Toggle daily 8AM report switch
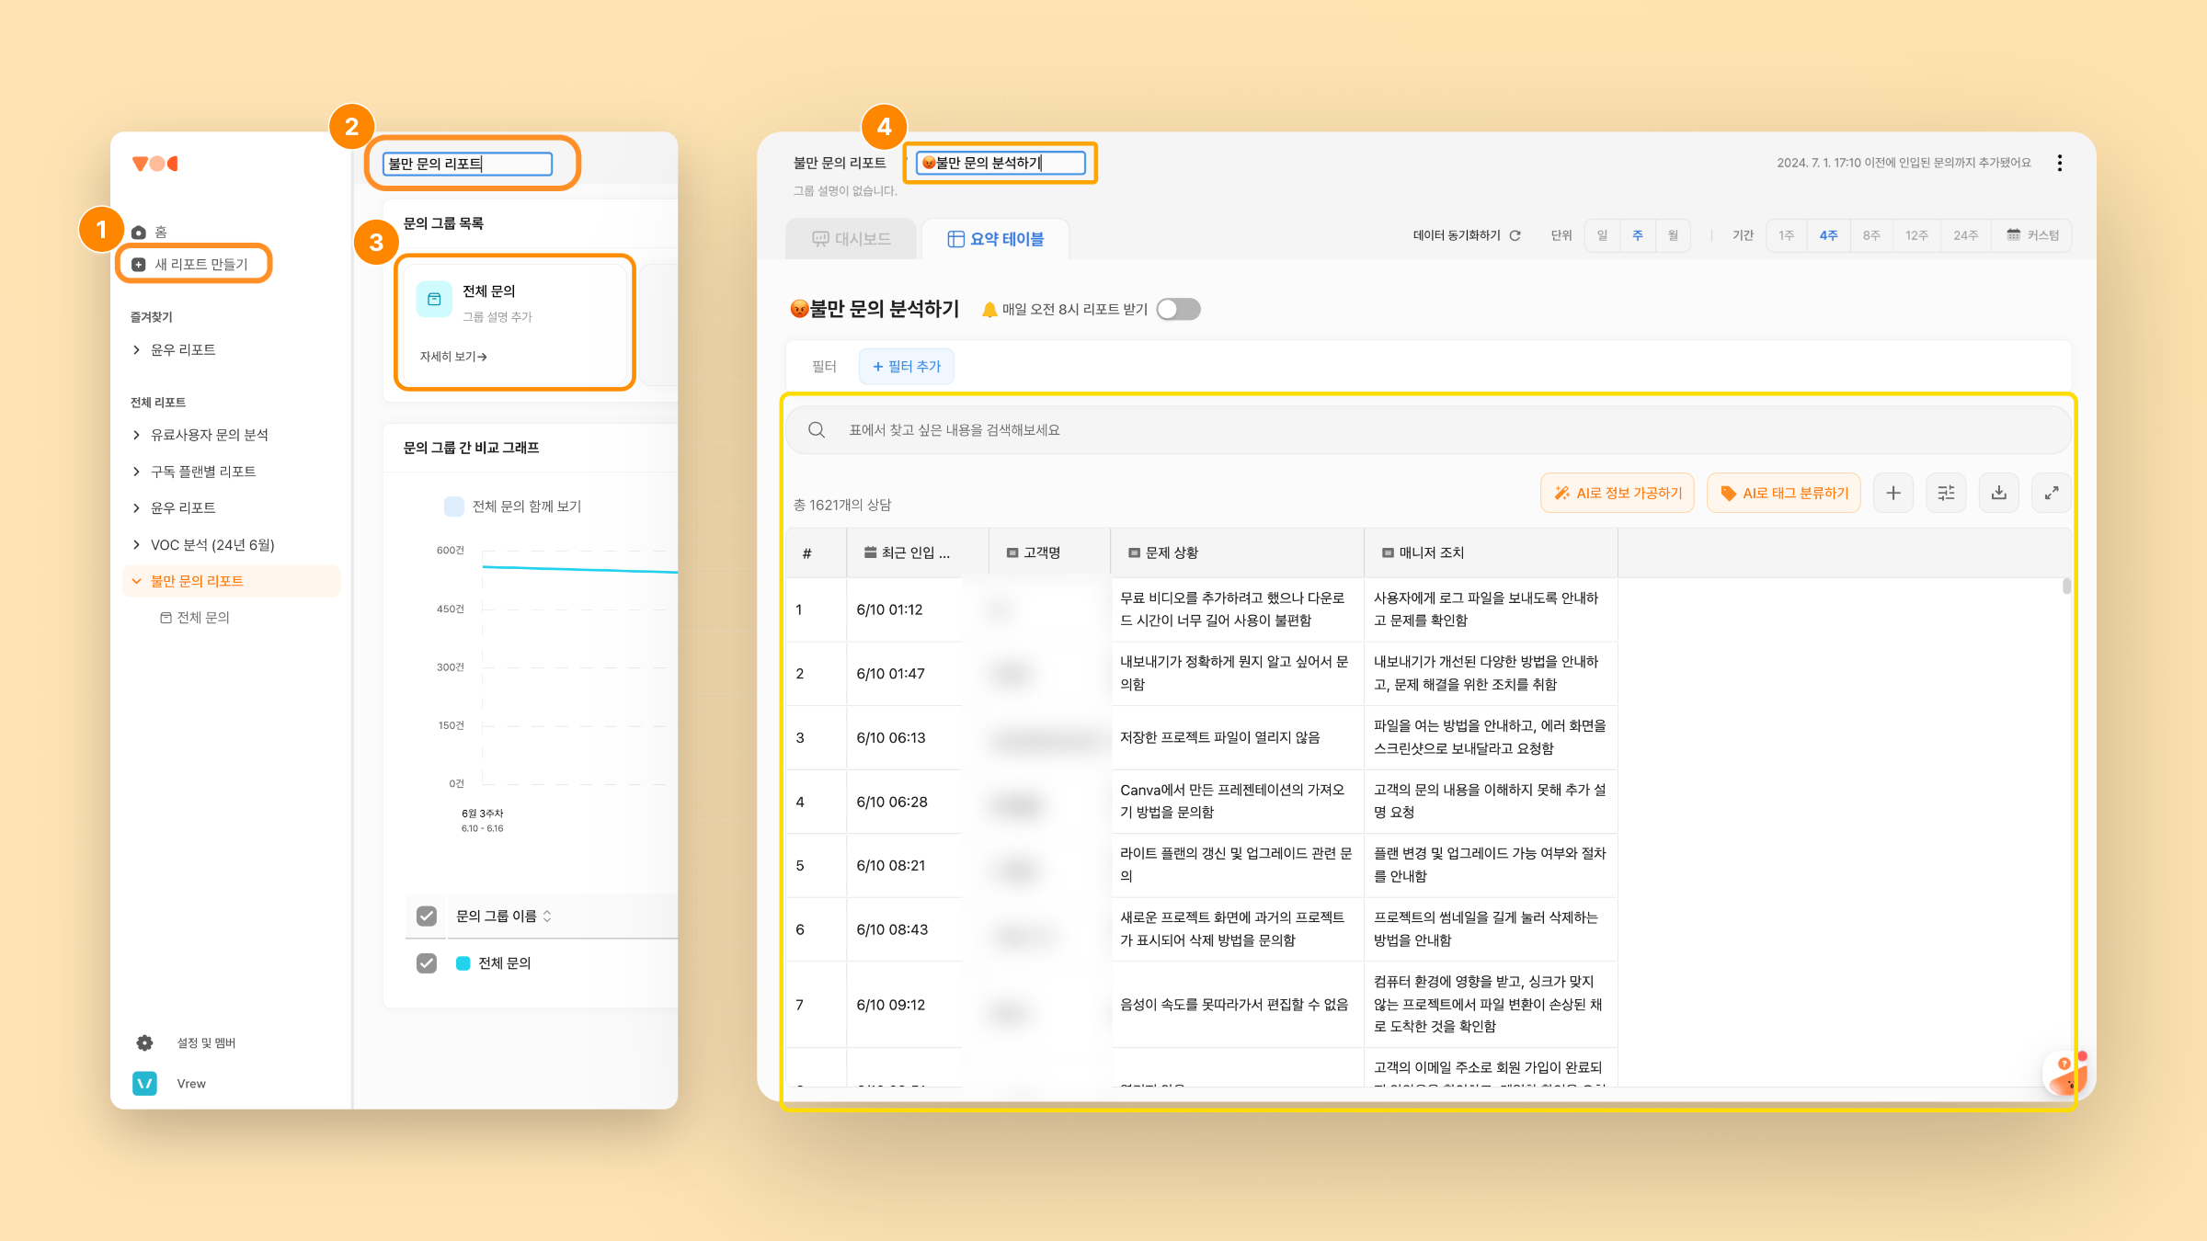Image resolution: width=2207 pixels, height=1241 pixels. pos(1178,309)
